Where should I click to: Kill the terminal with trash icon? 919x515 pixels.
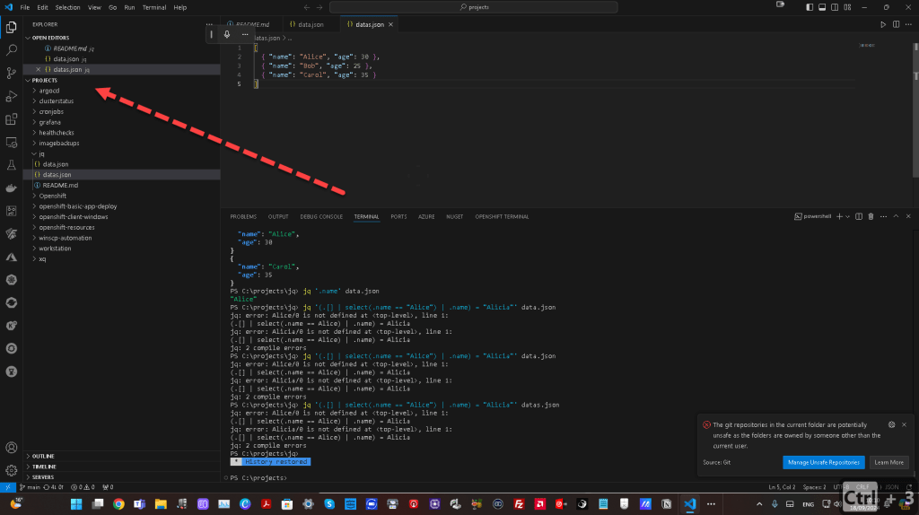click(871, 217)
